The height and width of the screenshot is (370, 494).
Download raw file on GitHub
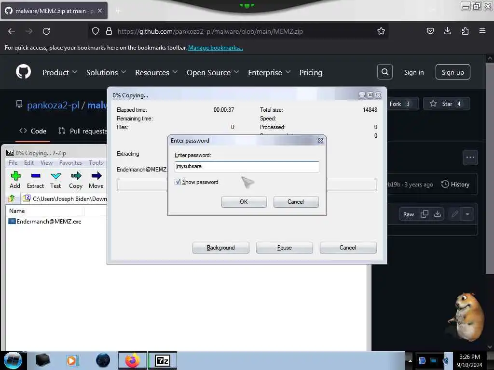tap(437, 214)
